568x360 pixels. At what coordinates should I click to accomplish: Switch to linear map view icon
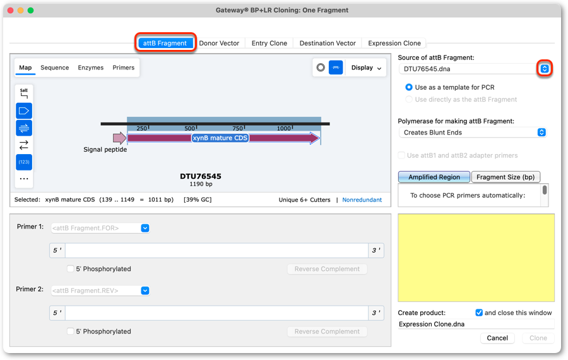pos(336,68)
